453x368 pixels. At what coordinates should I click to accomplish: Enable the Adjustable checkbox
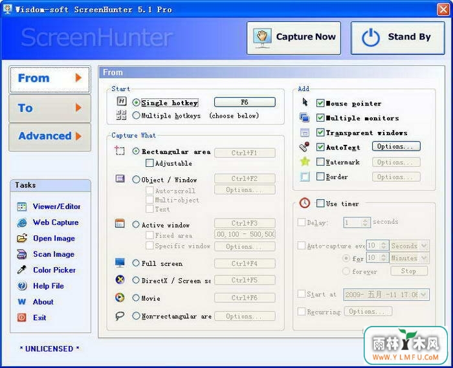[149, 163]
